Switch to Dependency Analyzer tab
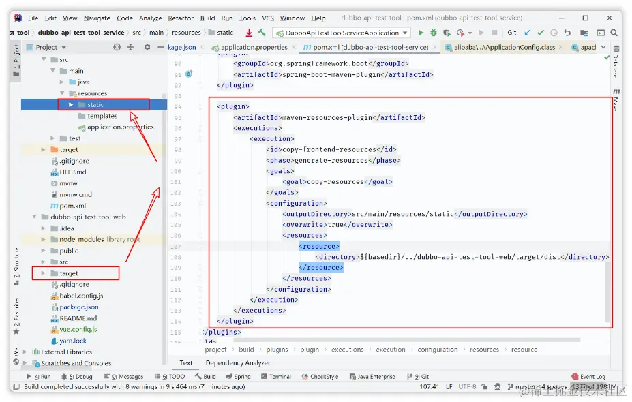This screenshot has width=632, height=402. click(238, 363)
